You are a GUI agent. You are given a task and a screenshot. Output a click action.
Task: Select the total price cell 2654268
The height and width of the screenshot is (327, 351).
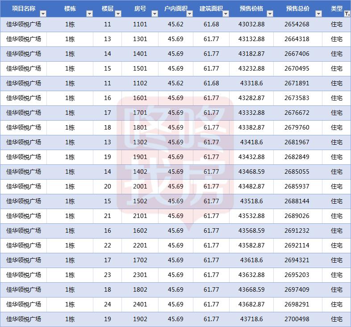click(x=297, y=25)
